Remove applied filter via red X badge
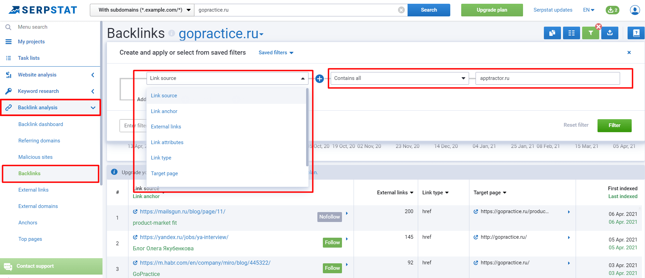 tap(599, 27)
